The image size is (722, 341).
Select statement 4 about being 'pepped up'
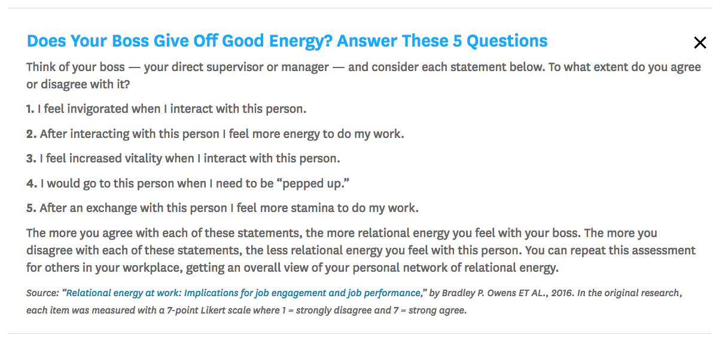[188, 184]
